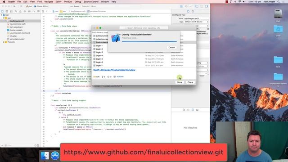288x162 pixels.
Task: Open Finder from the Dock
Action: tap(45, 156)
